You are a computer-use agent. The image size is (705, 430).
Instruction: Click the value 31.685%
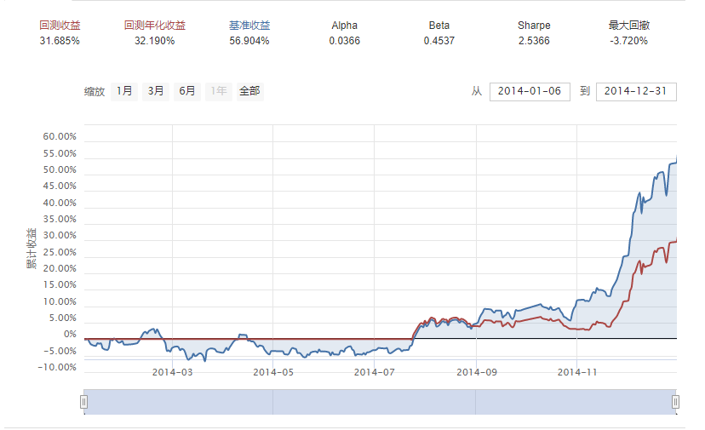(x=60, y=41)
